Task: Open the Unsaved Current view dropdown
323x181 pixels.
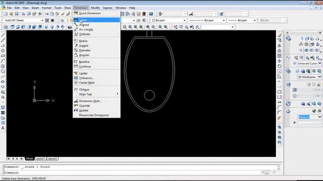Action: (319, 63)
